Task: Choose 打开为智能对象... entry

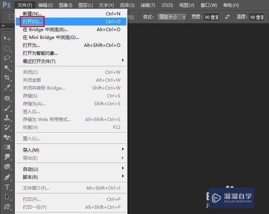Action: point(71,53)
